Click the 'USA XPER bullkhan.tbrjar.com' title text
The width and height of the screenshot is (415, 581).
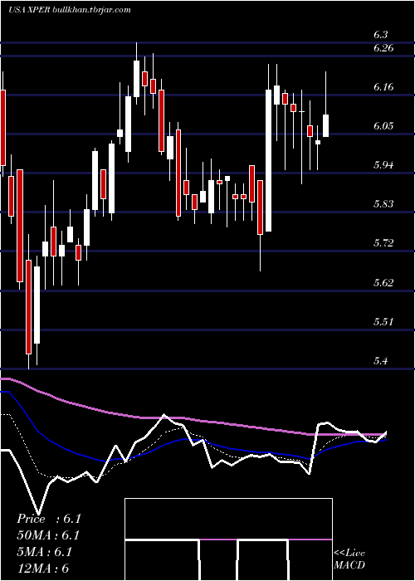(x=70, y=10)
